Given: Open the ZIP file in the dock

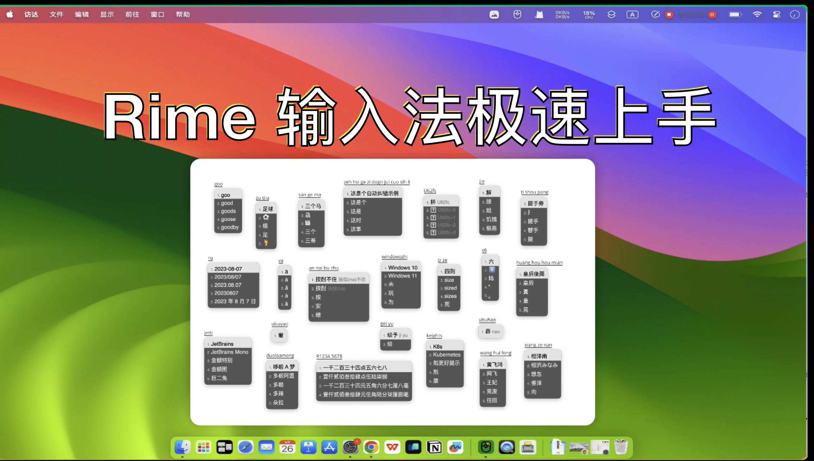Looking at the screenshot, I should (558, 447).
